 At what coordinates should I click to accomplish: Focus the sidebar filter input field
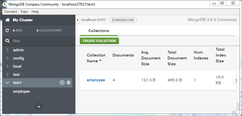click(42, 41)
